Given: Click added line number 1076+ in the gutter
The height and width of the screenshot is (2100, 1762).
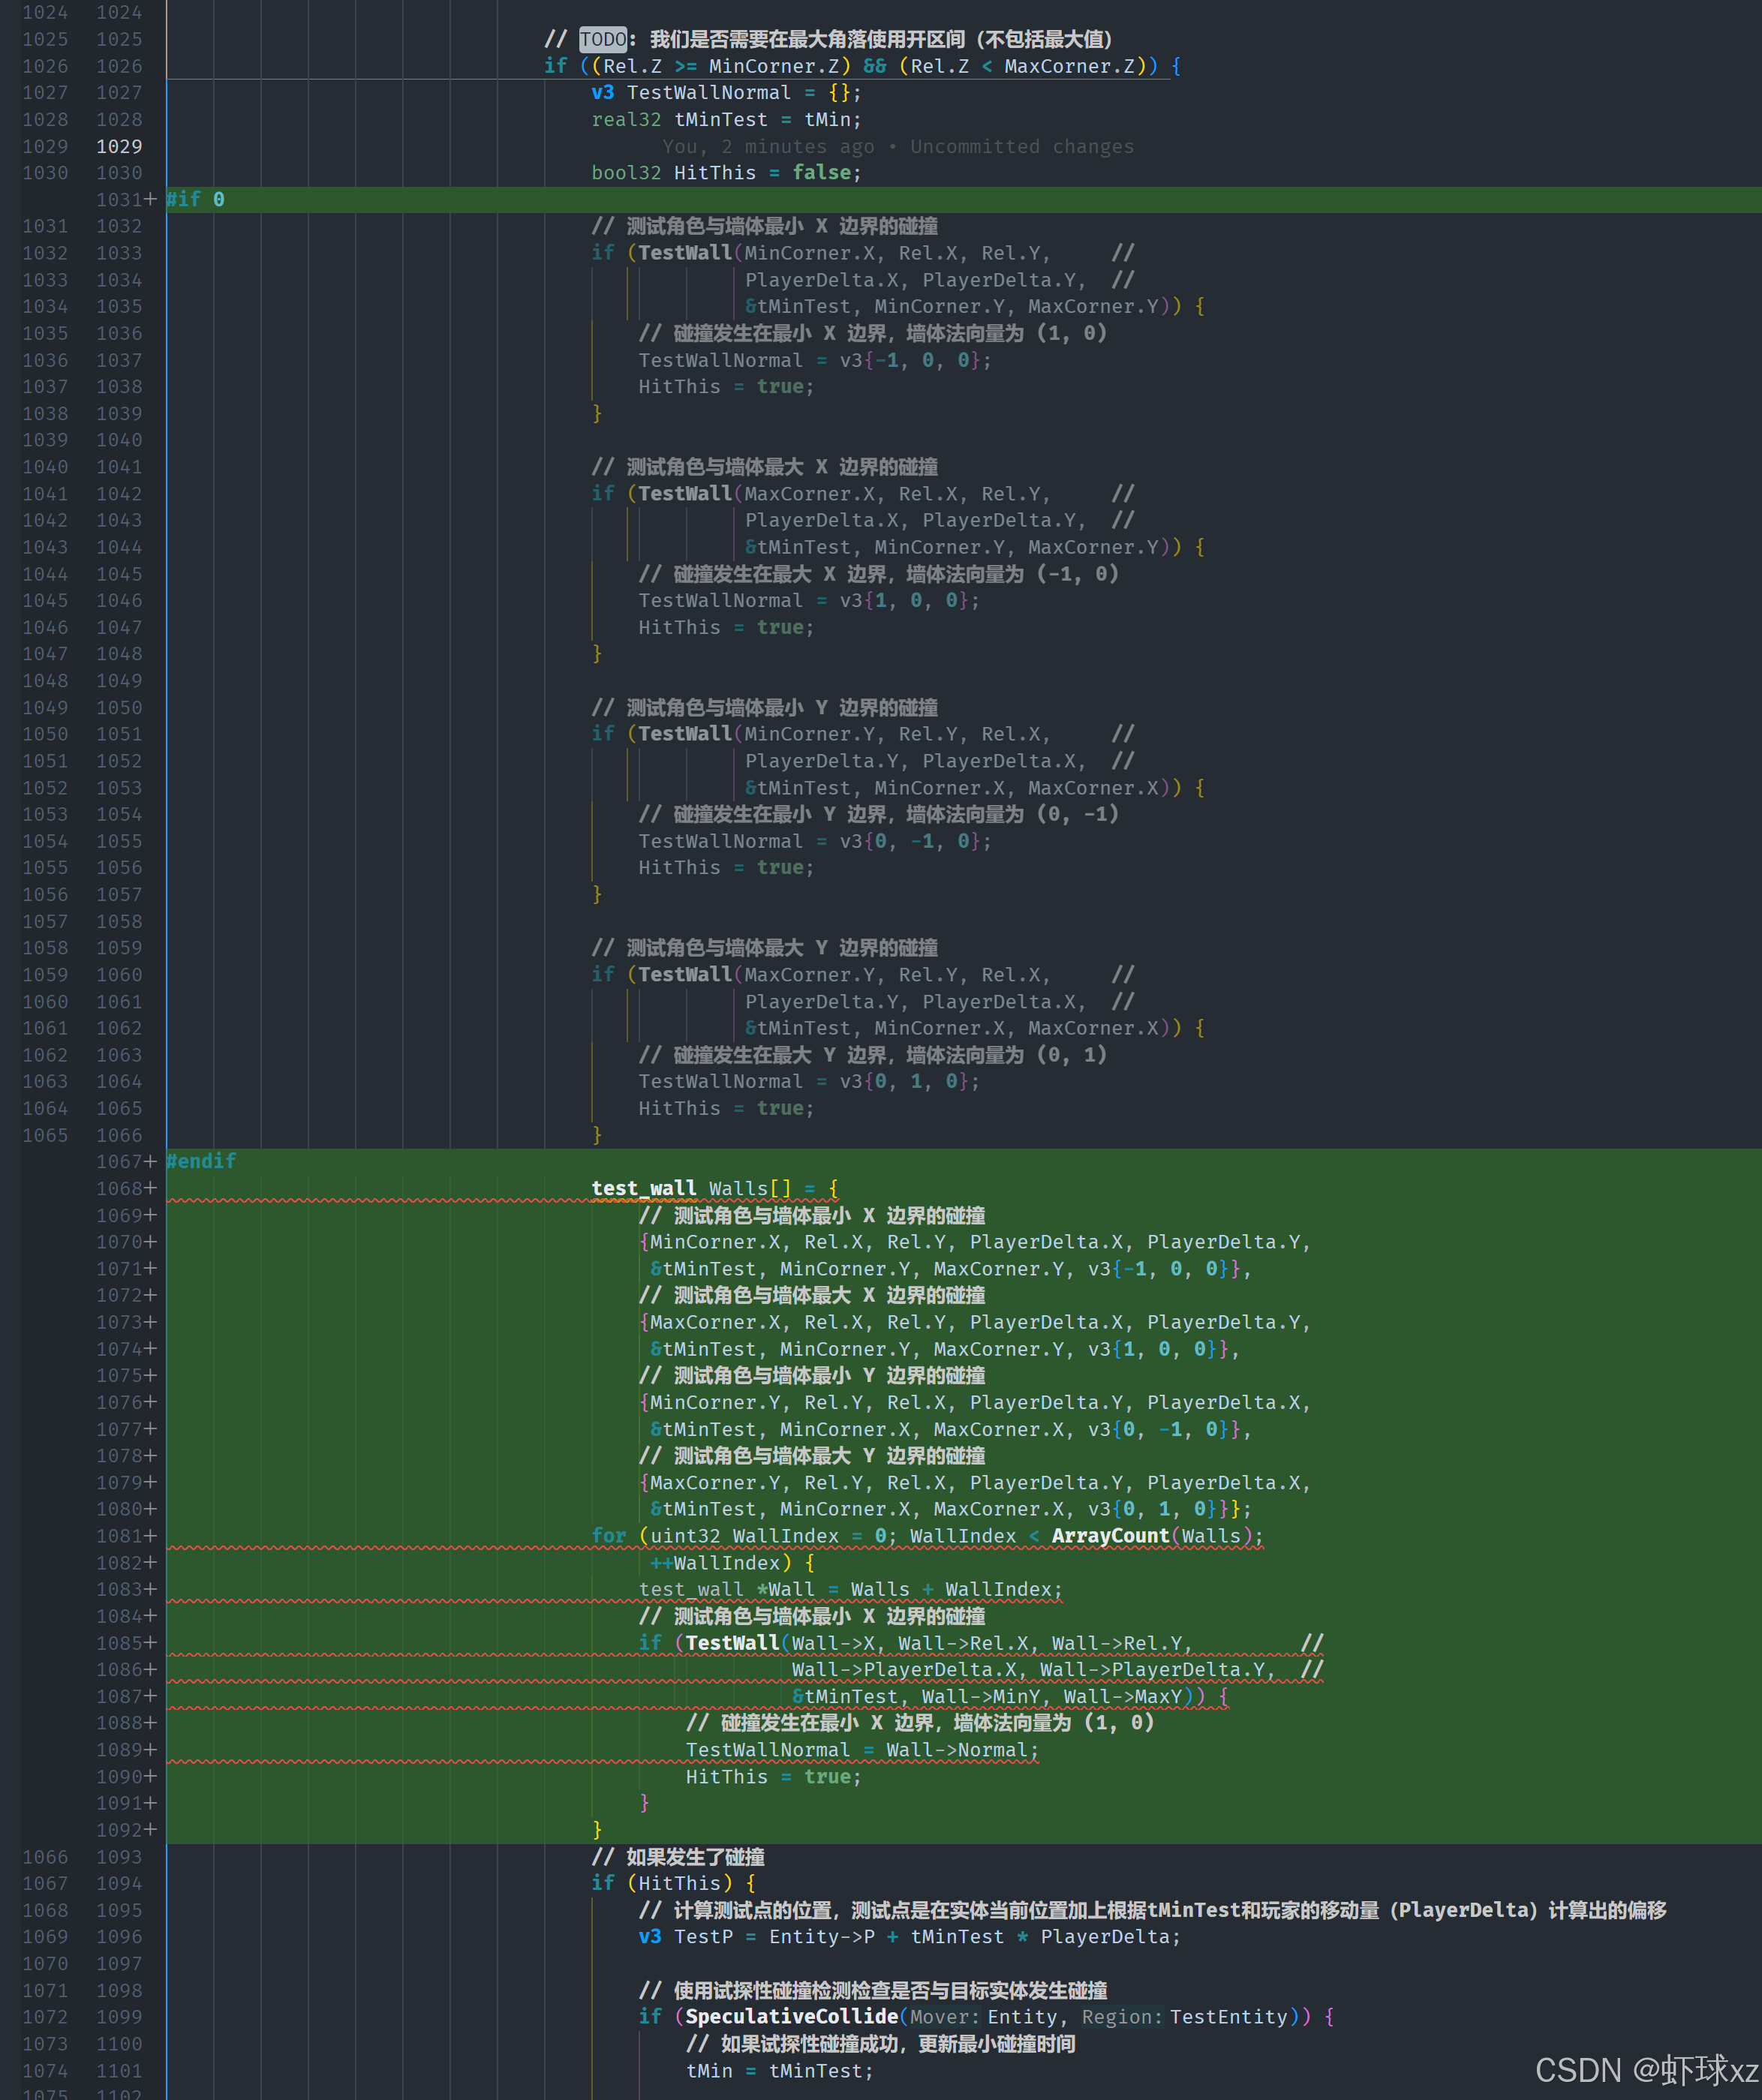Looking at the screenshot, I should tap(126, 1402).
